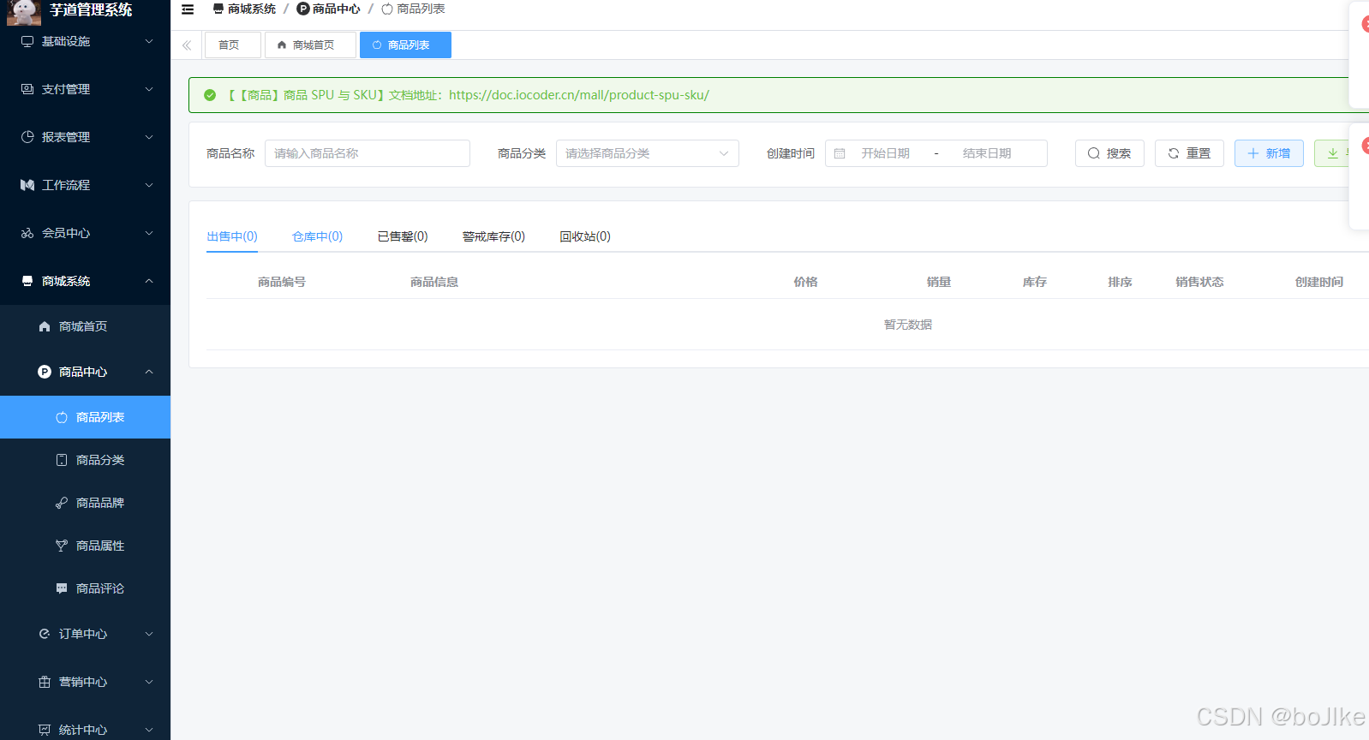Open 商品评论 in sidebar
Screen dimensions: 1369x740
click(x=99, y=588)
